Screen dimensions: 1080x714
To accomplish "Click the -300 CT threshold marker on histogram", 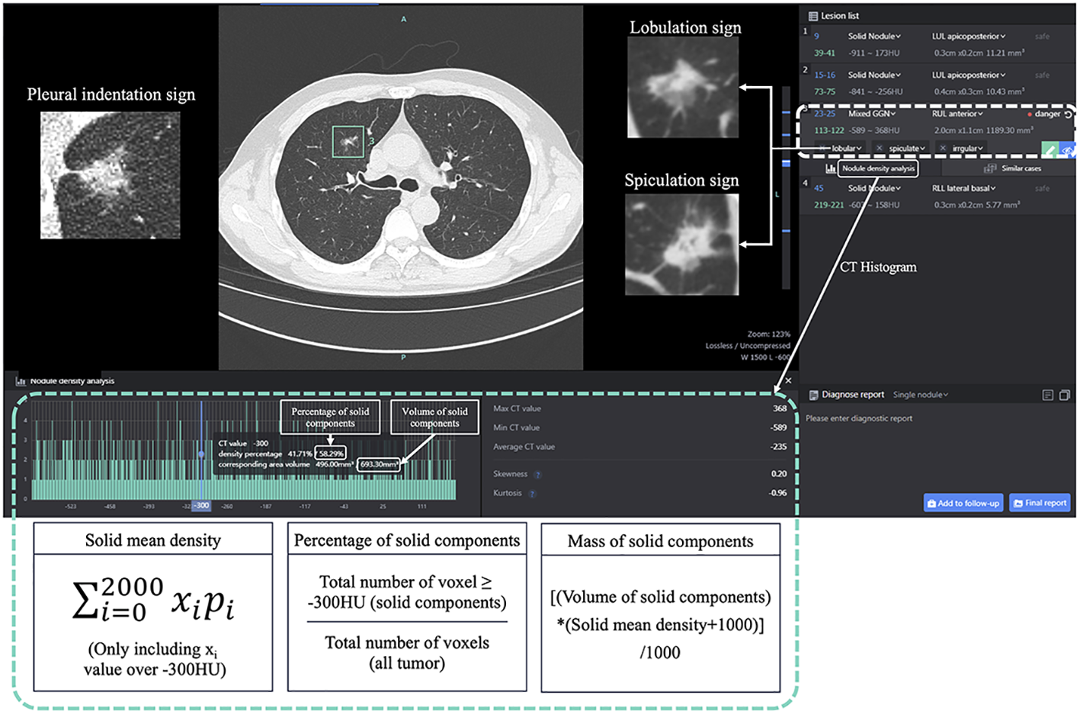I will (201, 505).
